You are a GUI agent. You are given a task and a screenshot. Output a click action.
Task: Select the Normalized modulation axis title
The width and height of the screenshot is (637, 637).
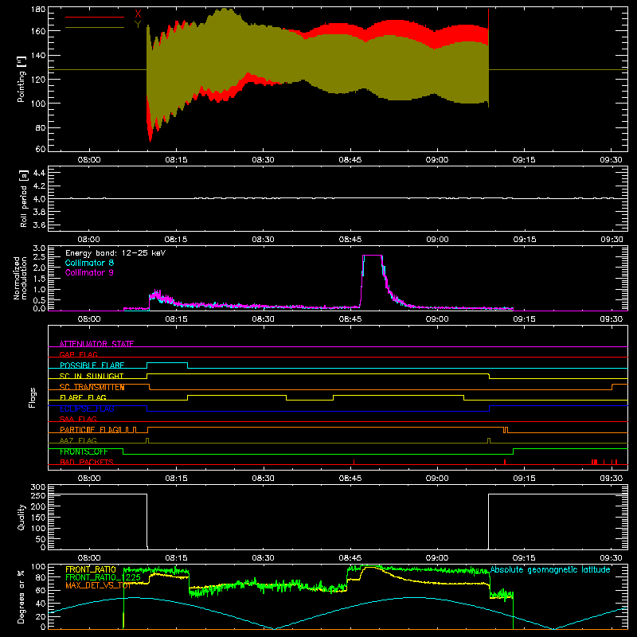(x=19, y=278)
